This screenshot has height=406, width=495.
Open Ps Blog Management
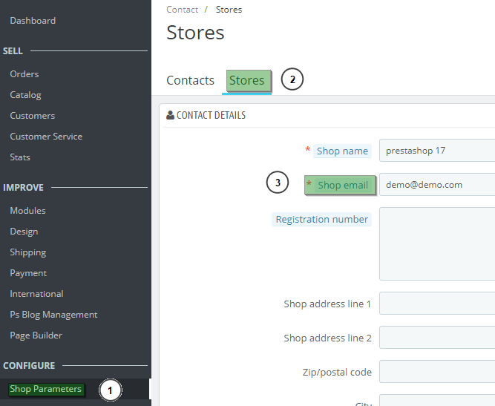pyautogui.click(x=53, y=315)
